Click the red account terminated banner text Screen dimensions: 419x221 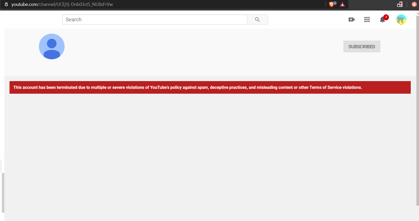[188, 87]
